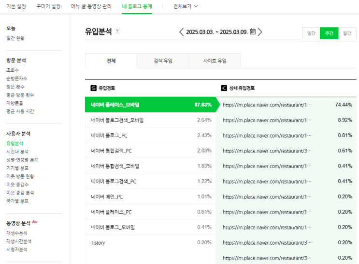Open 재방문율 in sidebar
Image resolution: width=359 pixels, height=264 pixels.
(x=14, y=103)
